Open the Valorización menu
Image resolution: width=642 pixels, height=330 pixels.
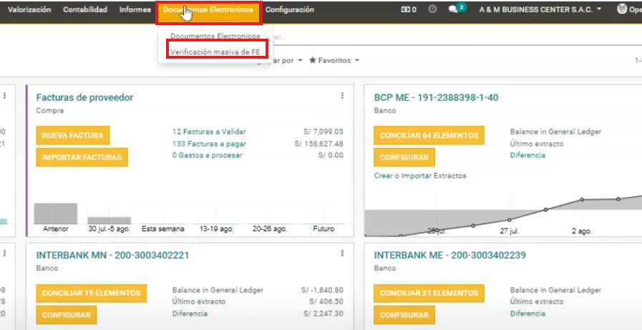(29, 10)
